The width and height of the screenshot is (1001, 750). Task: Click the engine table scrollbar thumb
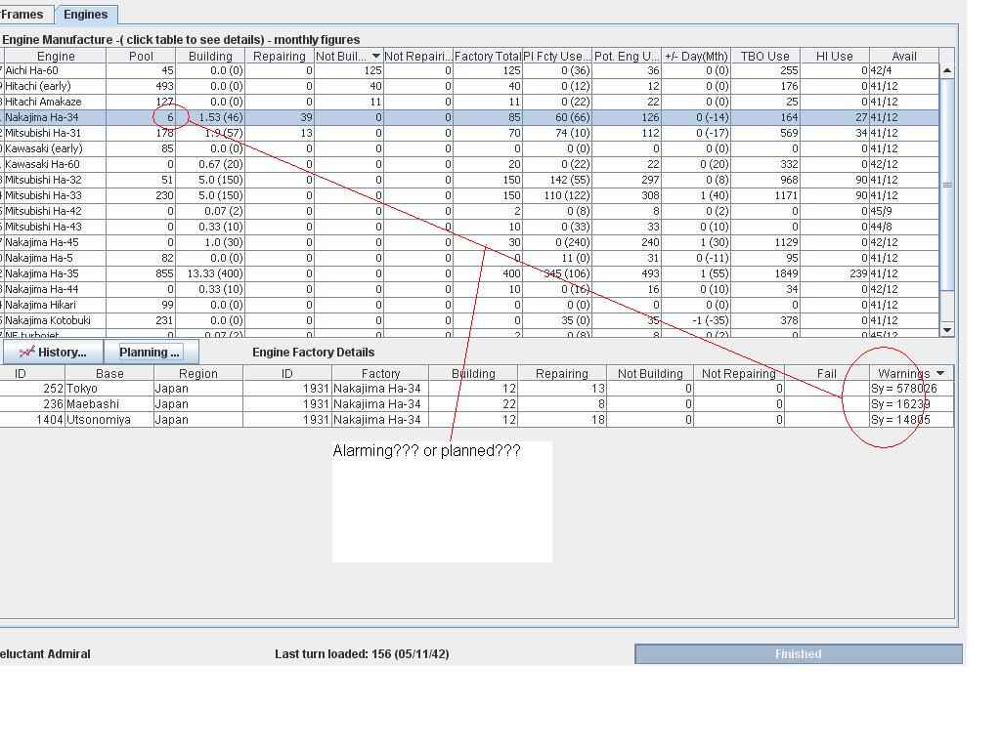pyautogui.click(x=947, y=185)
